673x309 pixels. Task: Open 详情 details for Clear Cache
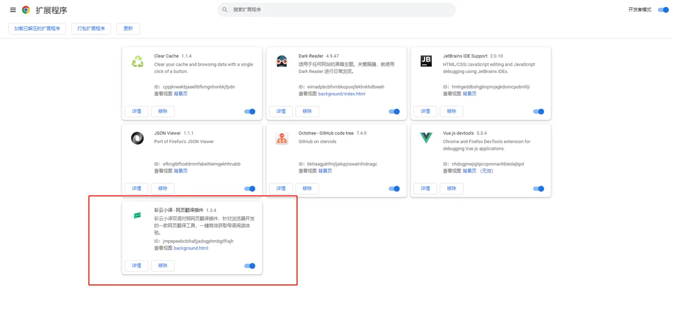point(137,112)
